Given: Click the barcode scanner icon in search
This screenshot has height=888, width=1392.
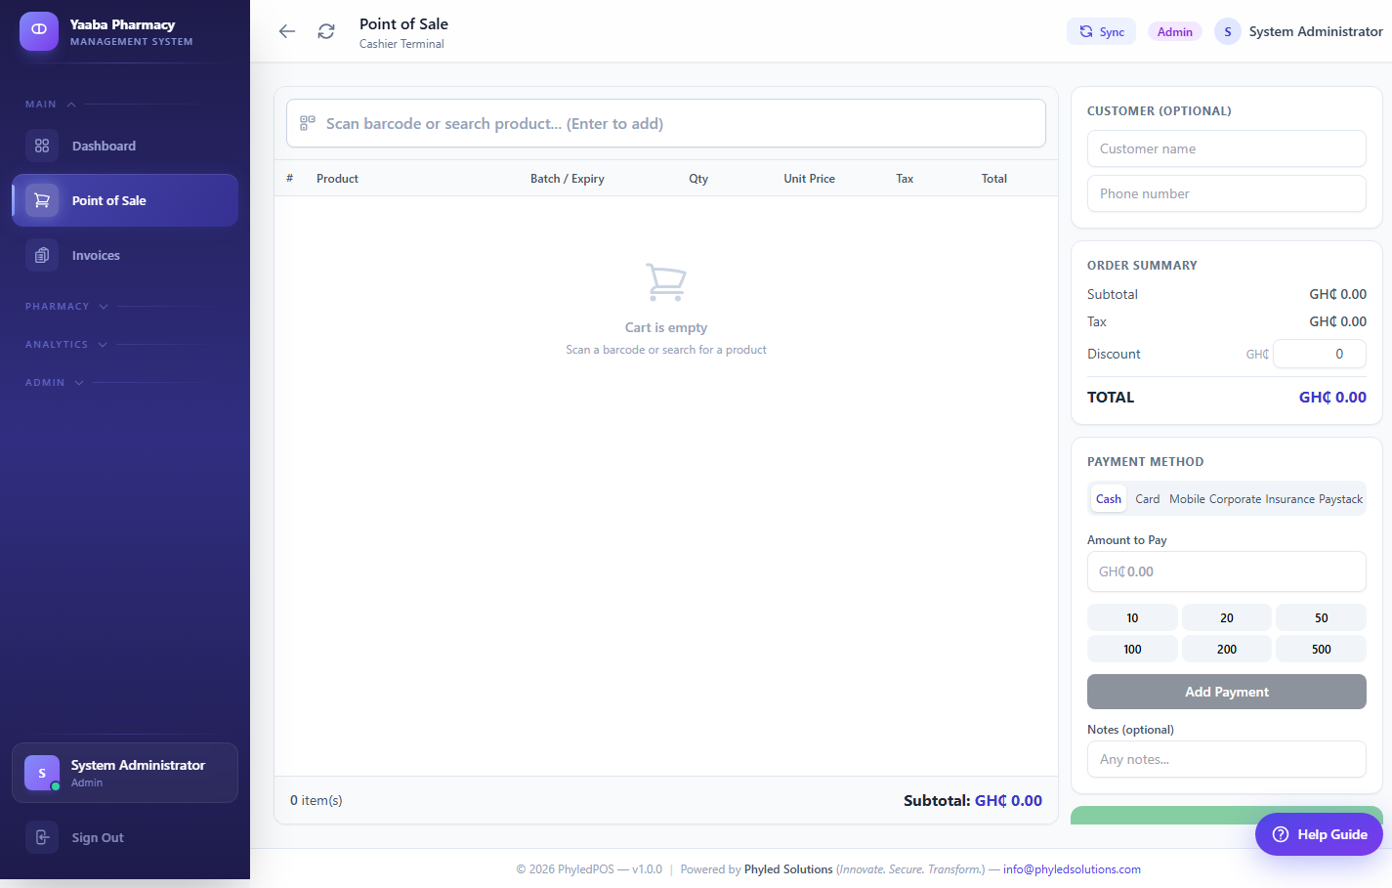Looking at the screenshot, I should [307, 123].
